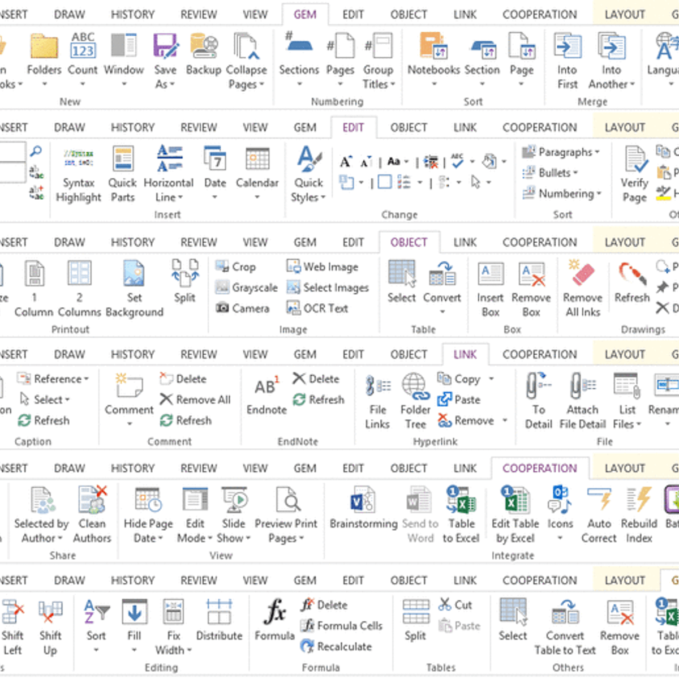Screen dimensions: 679x679
Task: Click the grow font size icon
Action: click(x=345, y=162)
